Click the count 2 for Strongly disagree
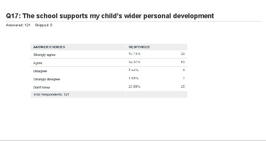Viewport: 266px width, 150px height. click(184, 78)
